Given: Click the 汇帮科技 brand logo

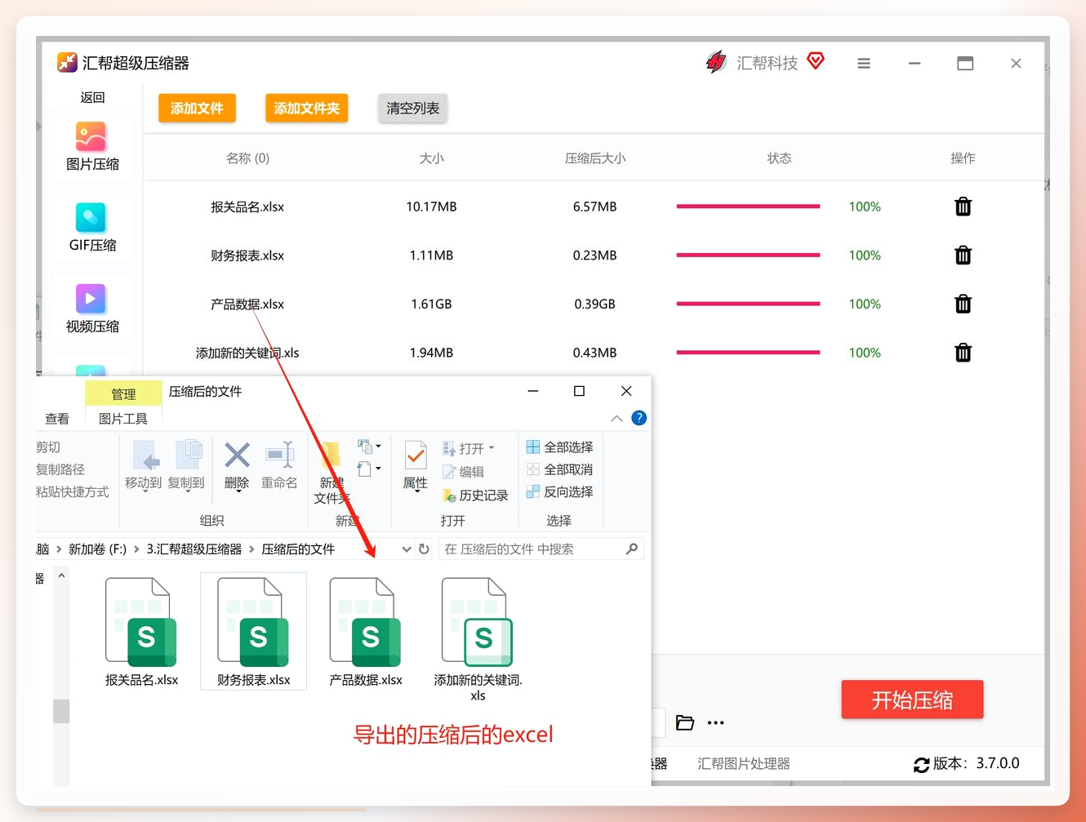Looking at the screenshot, I should 716,62.
